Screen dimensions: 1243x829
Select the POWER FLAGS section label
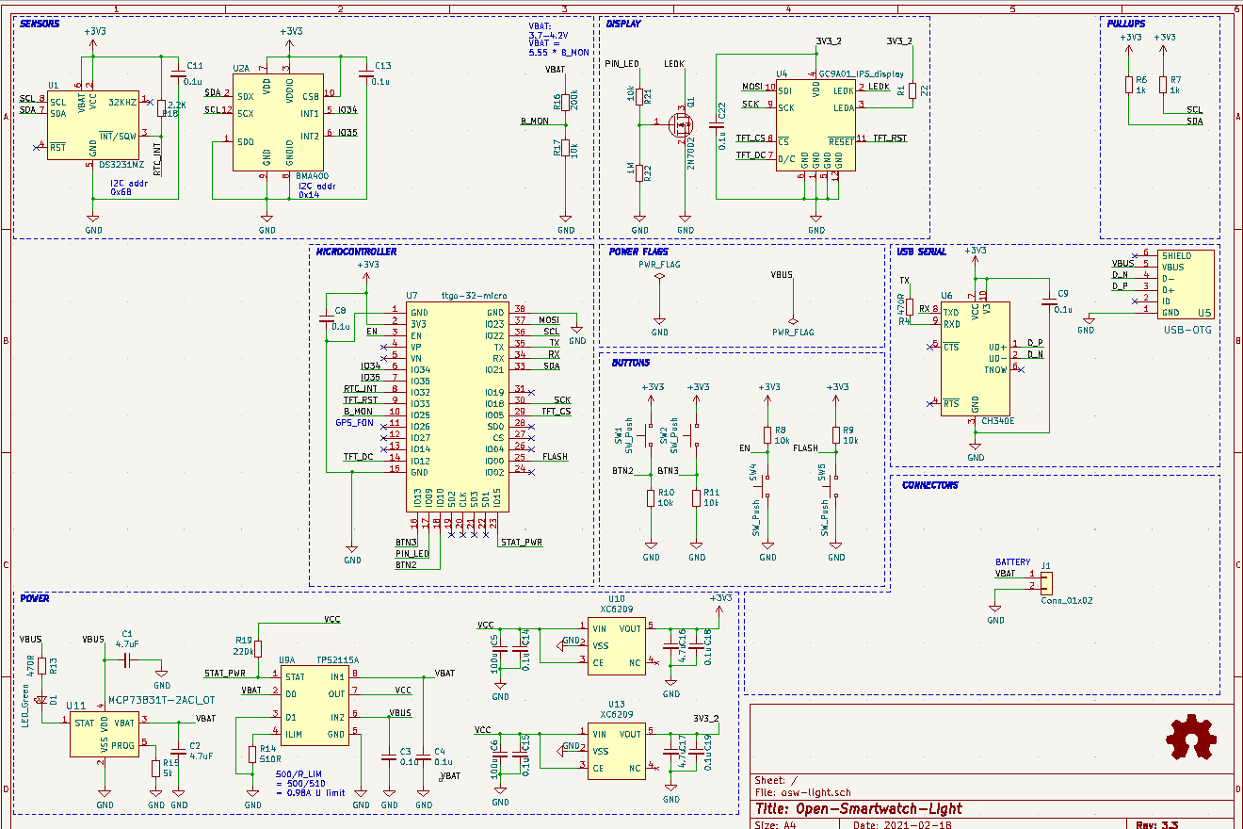(638, 252)
